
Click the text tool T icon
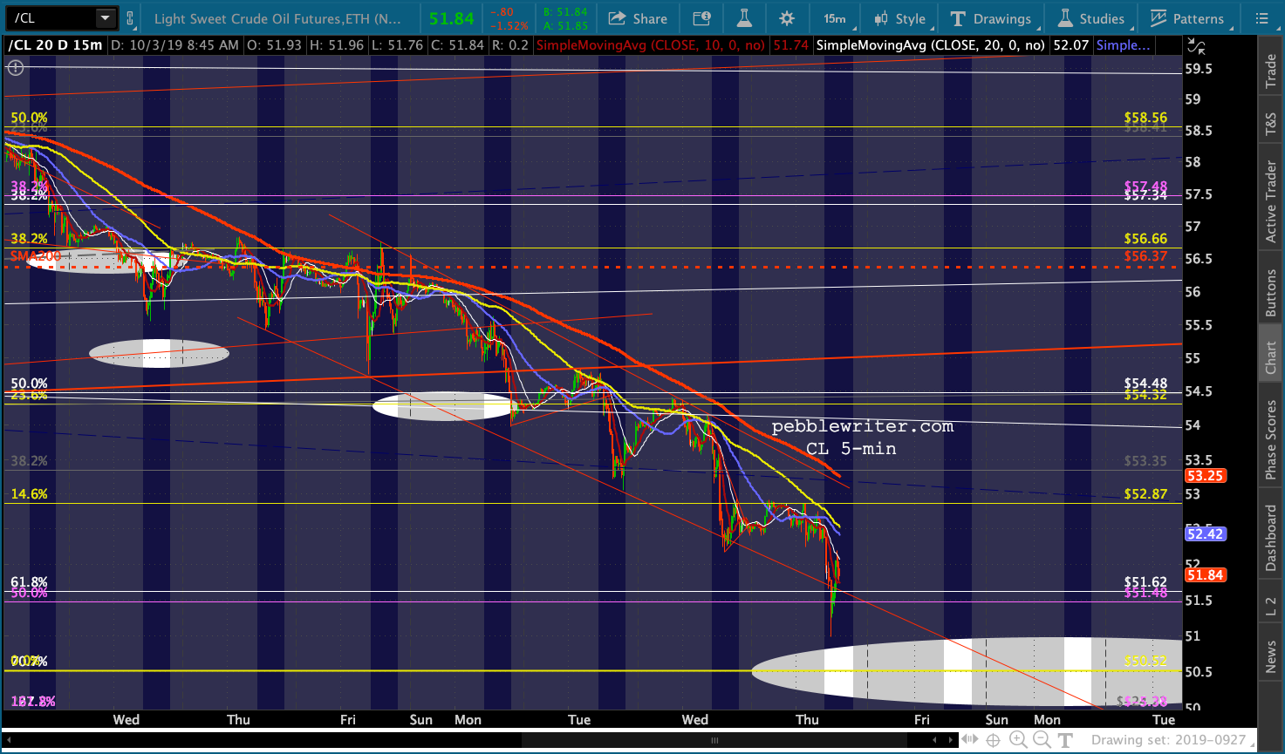(x=1065, y=740)
